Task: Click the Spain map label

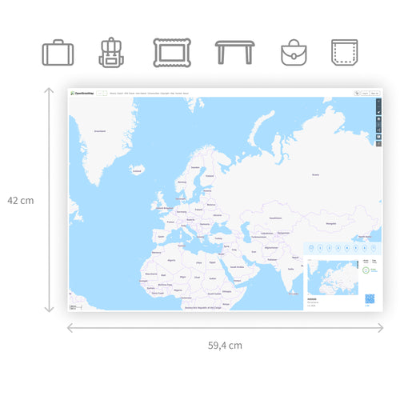Action: 161,237
